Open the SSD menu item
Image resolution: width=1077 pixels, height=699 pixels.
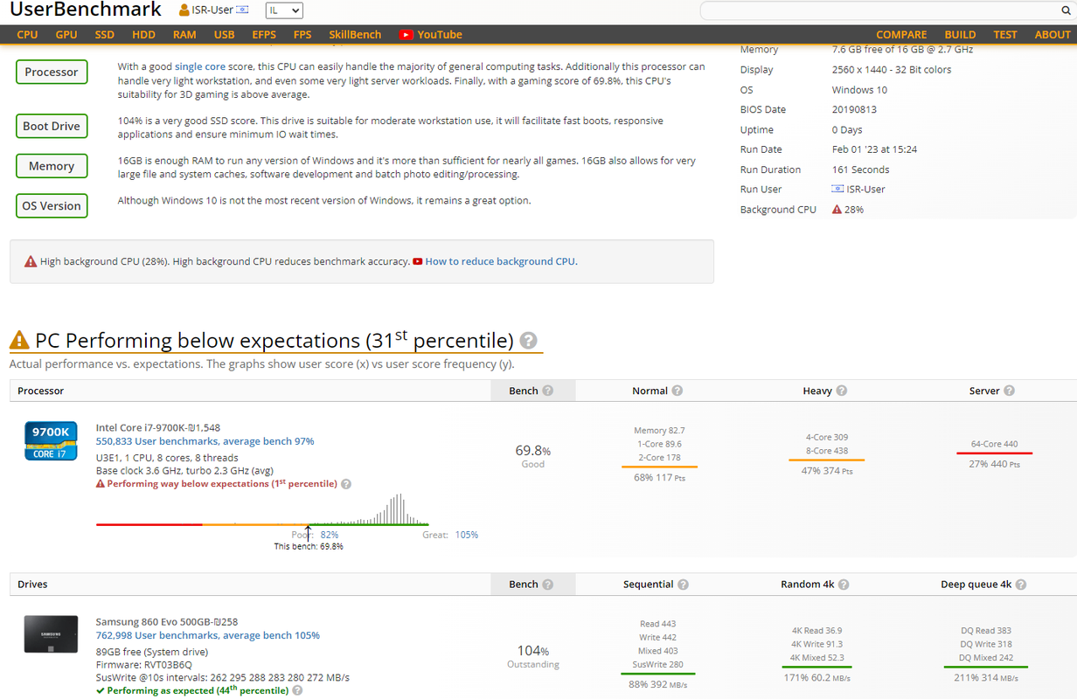(x=104, y=35)
